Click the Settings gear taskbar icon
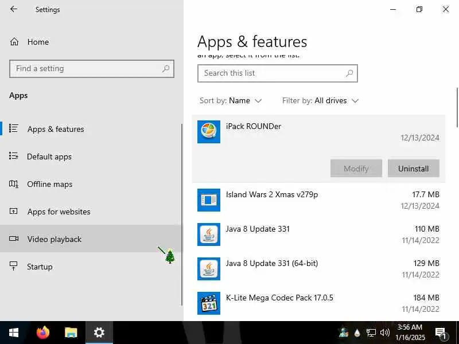459x344 pixels. (99, 333)
